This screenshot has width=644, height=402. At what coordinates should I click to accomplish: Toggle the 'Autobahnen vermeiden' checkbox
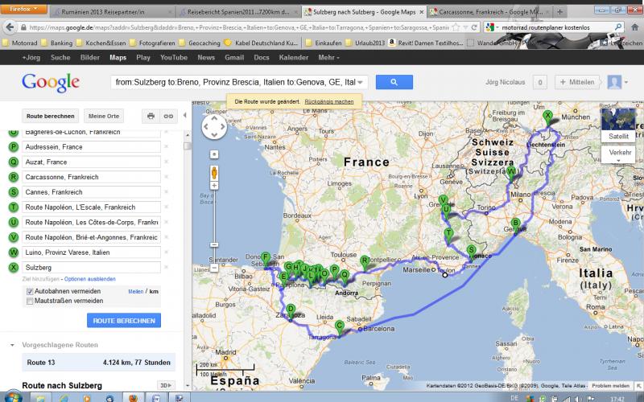point(30,291)
